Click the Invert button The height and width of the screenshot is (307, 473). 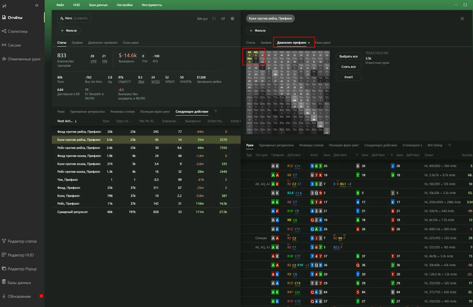point(348,77)
